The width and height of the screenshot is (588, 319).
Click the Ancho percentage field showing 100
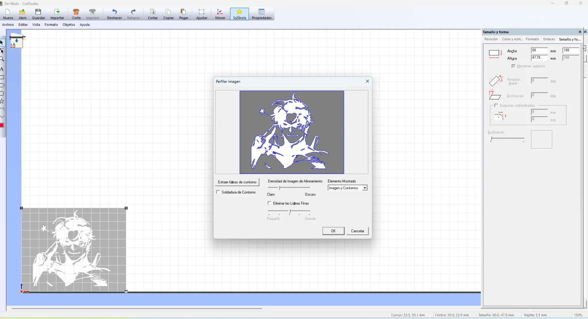coord(571,50)
